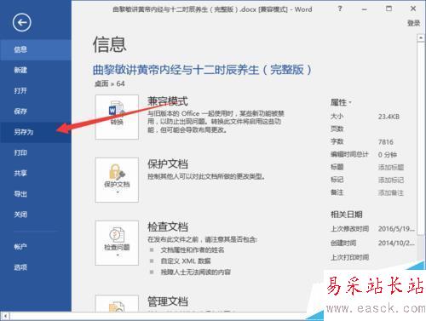The image size is (426, 321).
Task: Click the 管理文档 heading
Action: pyautogui.click(x=168, y=301)
